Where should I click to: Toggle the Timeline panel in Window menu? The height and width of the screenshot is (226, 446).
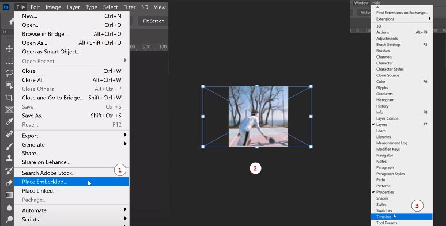(402, 217)
